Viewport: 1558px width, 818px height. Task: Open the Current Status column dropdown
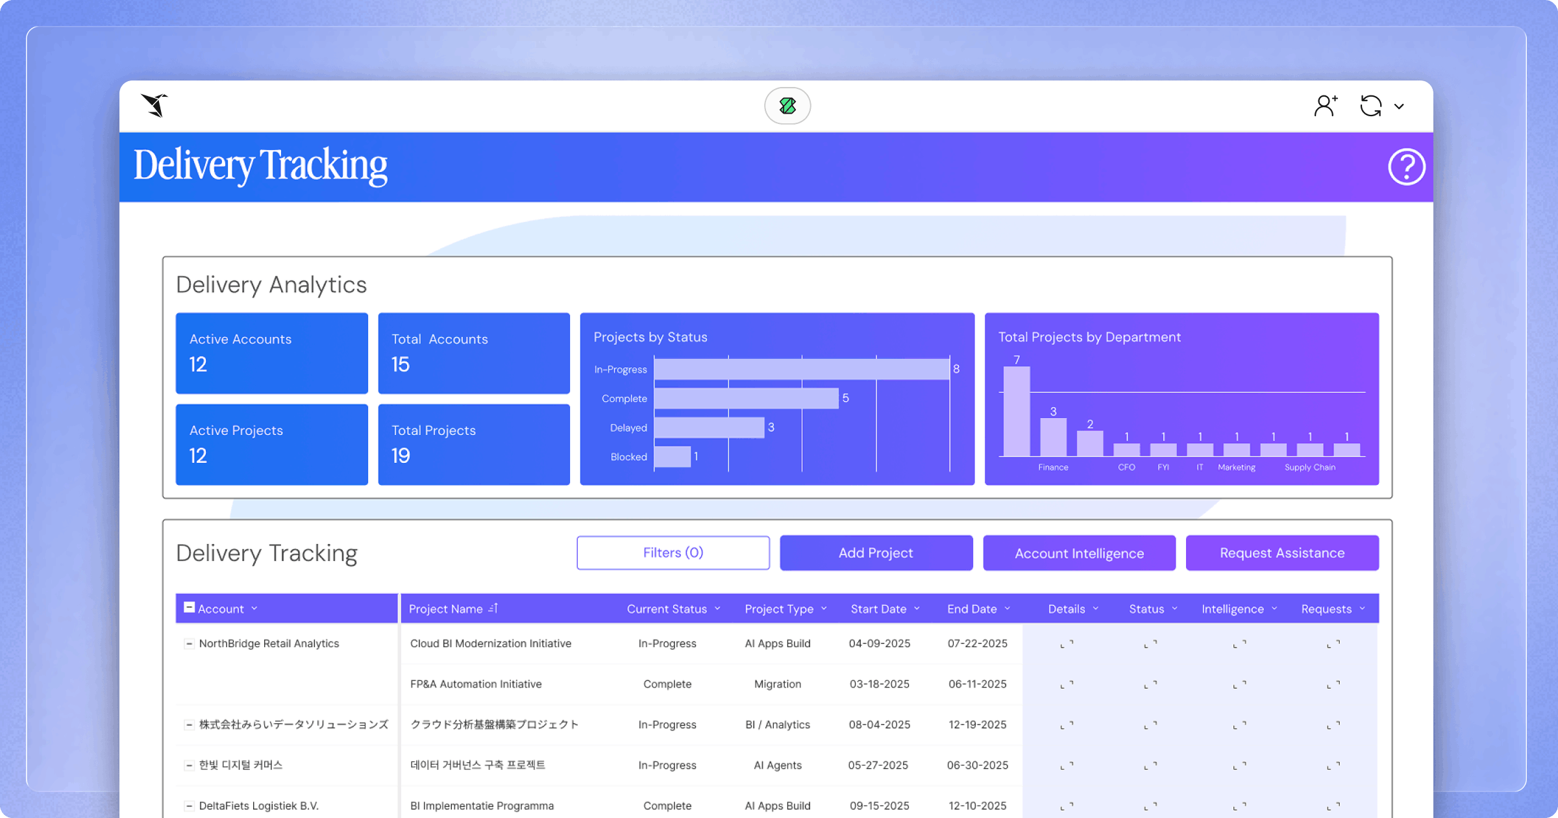click(x=718, y=608)
